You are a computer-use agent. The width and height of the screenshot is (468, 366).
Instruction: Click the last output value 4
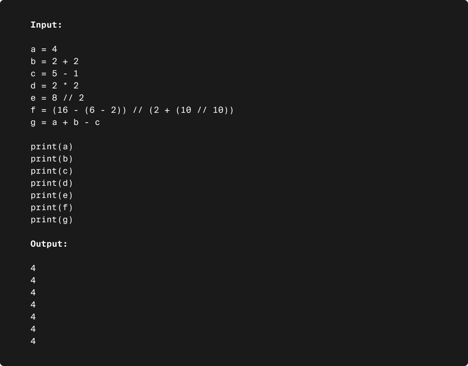(x=33, y=341)
